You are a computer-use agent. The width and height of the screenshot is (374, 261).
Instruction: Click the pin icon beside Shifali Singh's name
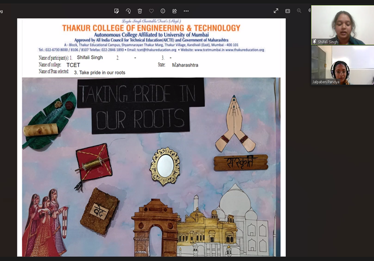coord(315,42)
